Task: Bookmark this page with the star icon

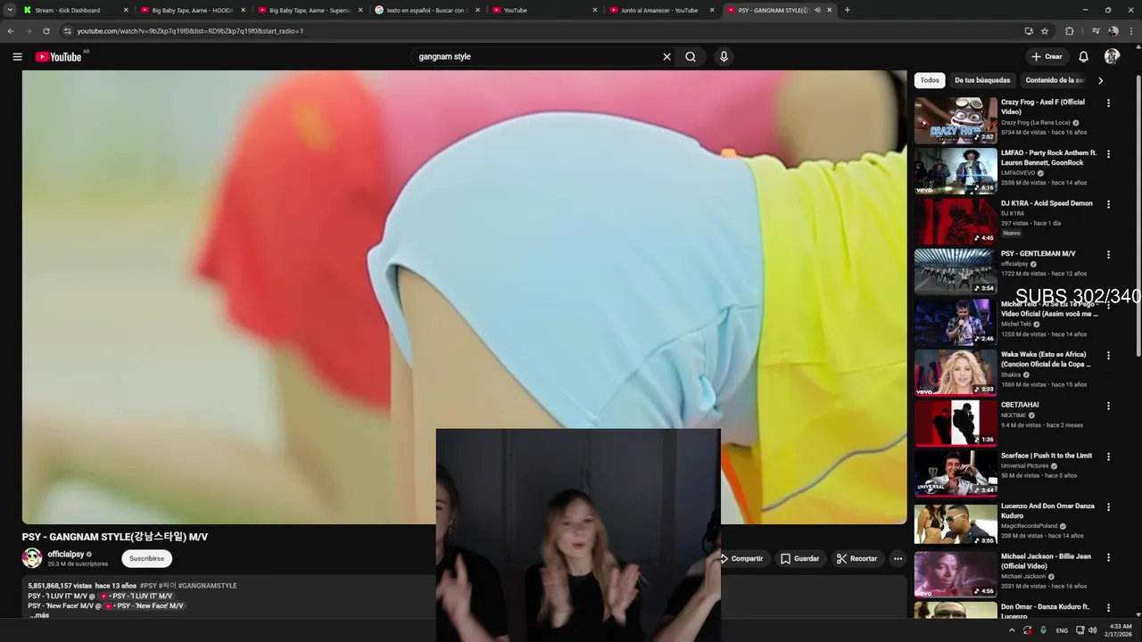Action: point(1045,31)
